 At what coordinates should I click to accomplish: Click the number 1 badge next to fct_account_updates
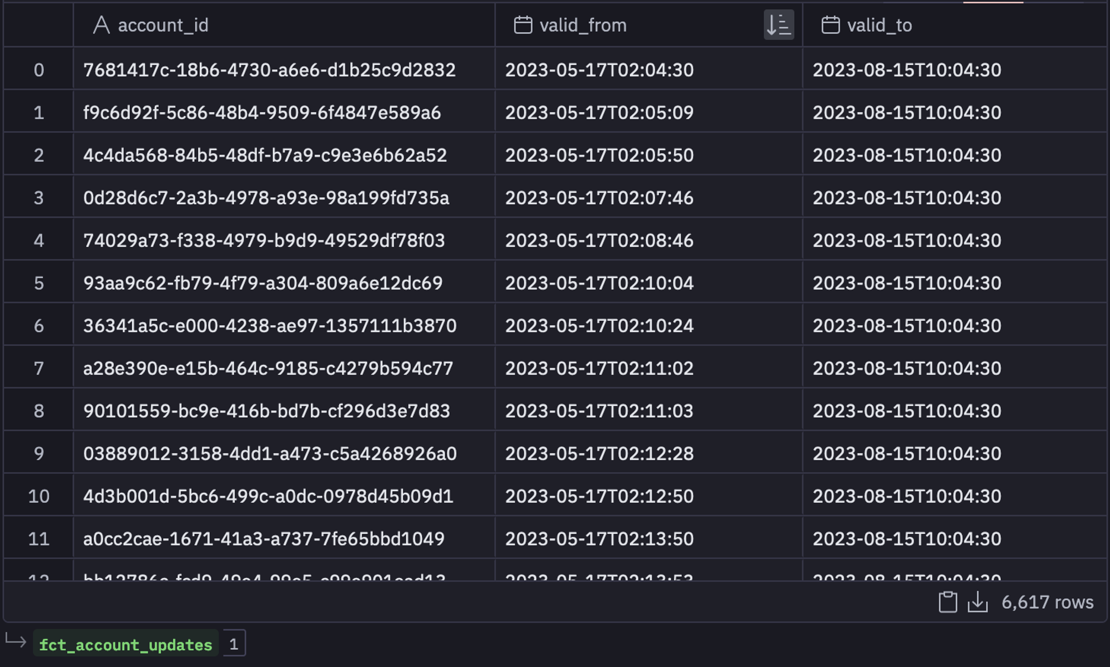[x=234, y=644]
